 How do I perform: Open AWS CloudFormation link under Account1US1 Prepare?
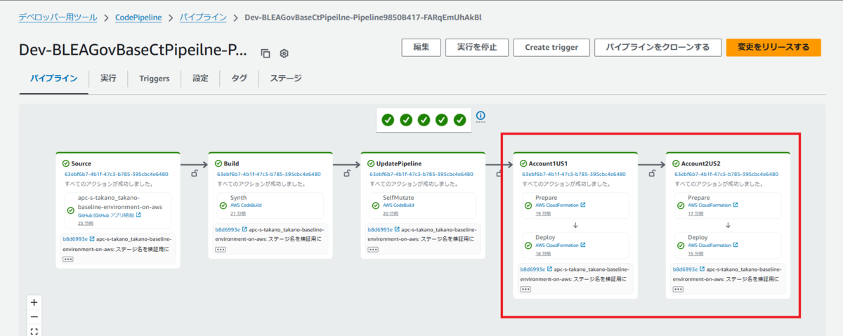click(557, 206)
